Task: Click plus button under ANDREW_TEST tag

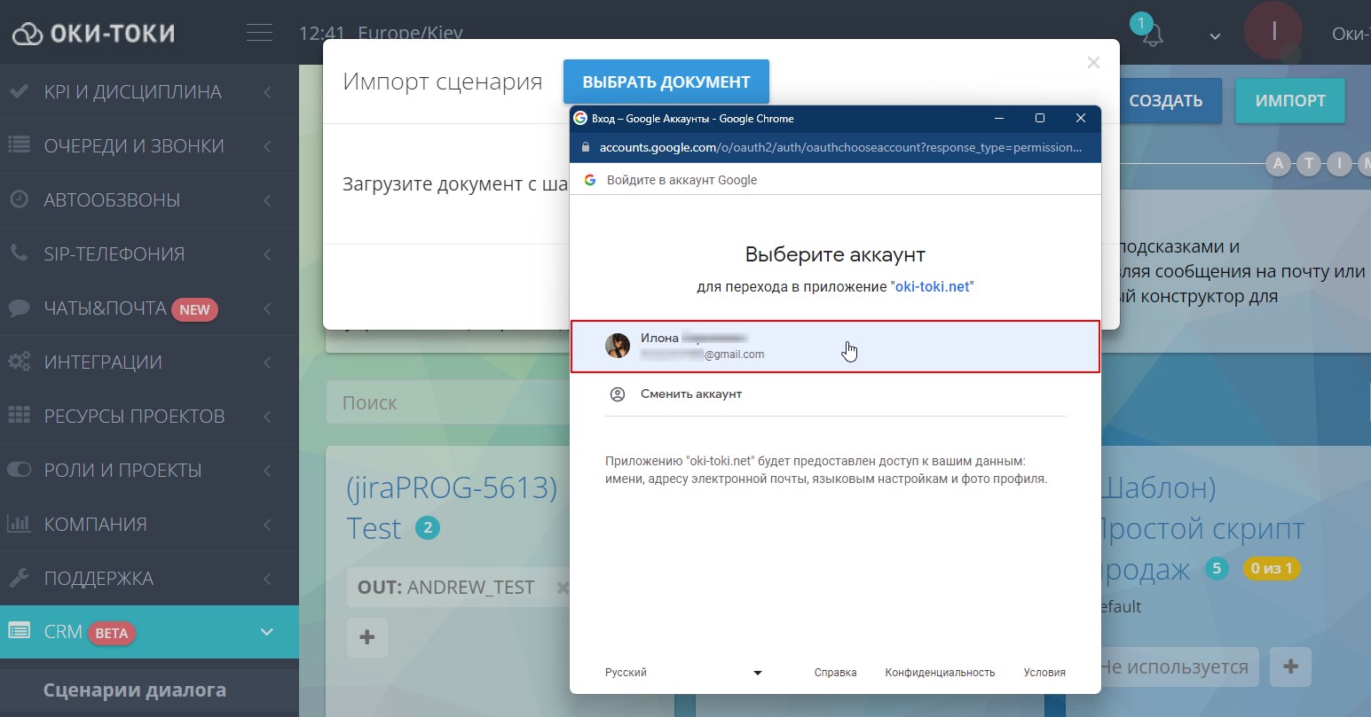Action: [x=367, y=637]
